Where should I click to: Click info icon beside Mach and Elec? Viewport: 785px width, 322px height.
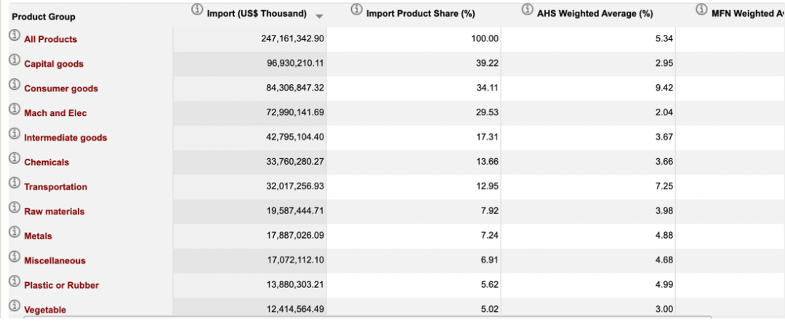point(15,110)
